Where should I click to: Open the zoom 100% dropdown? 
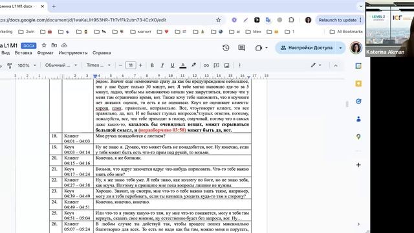click(27, 65)
